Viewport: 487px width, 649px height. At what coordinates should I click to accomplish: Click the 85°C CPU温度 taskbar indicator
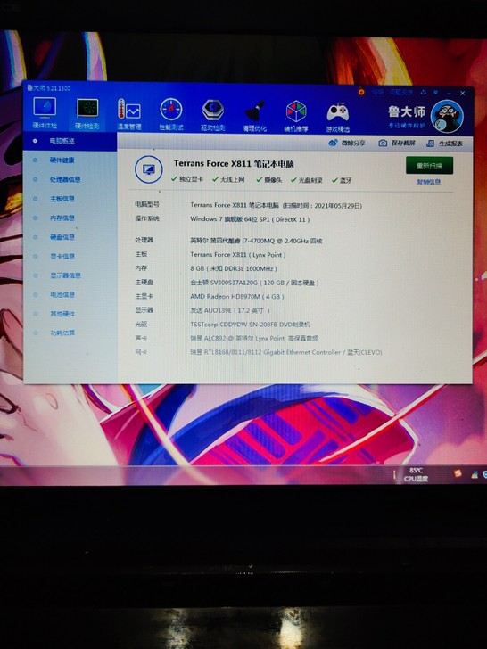pos(416,474)
